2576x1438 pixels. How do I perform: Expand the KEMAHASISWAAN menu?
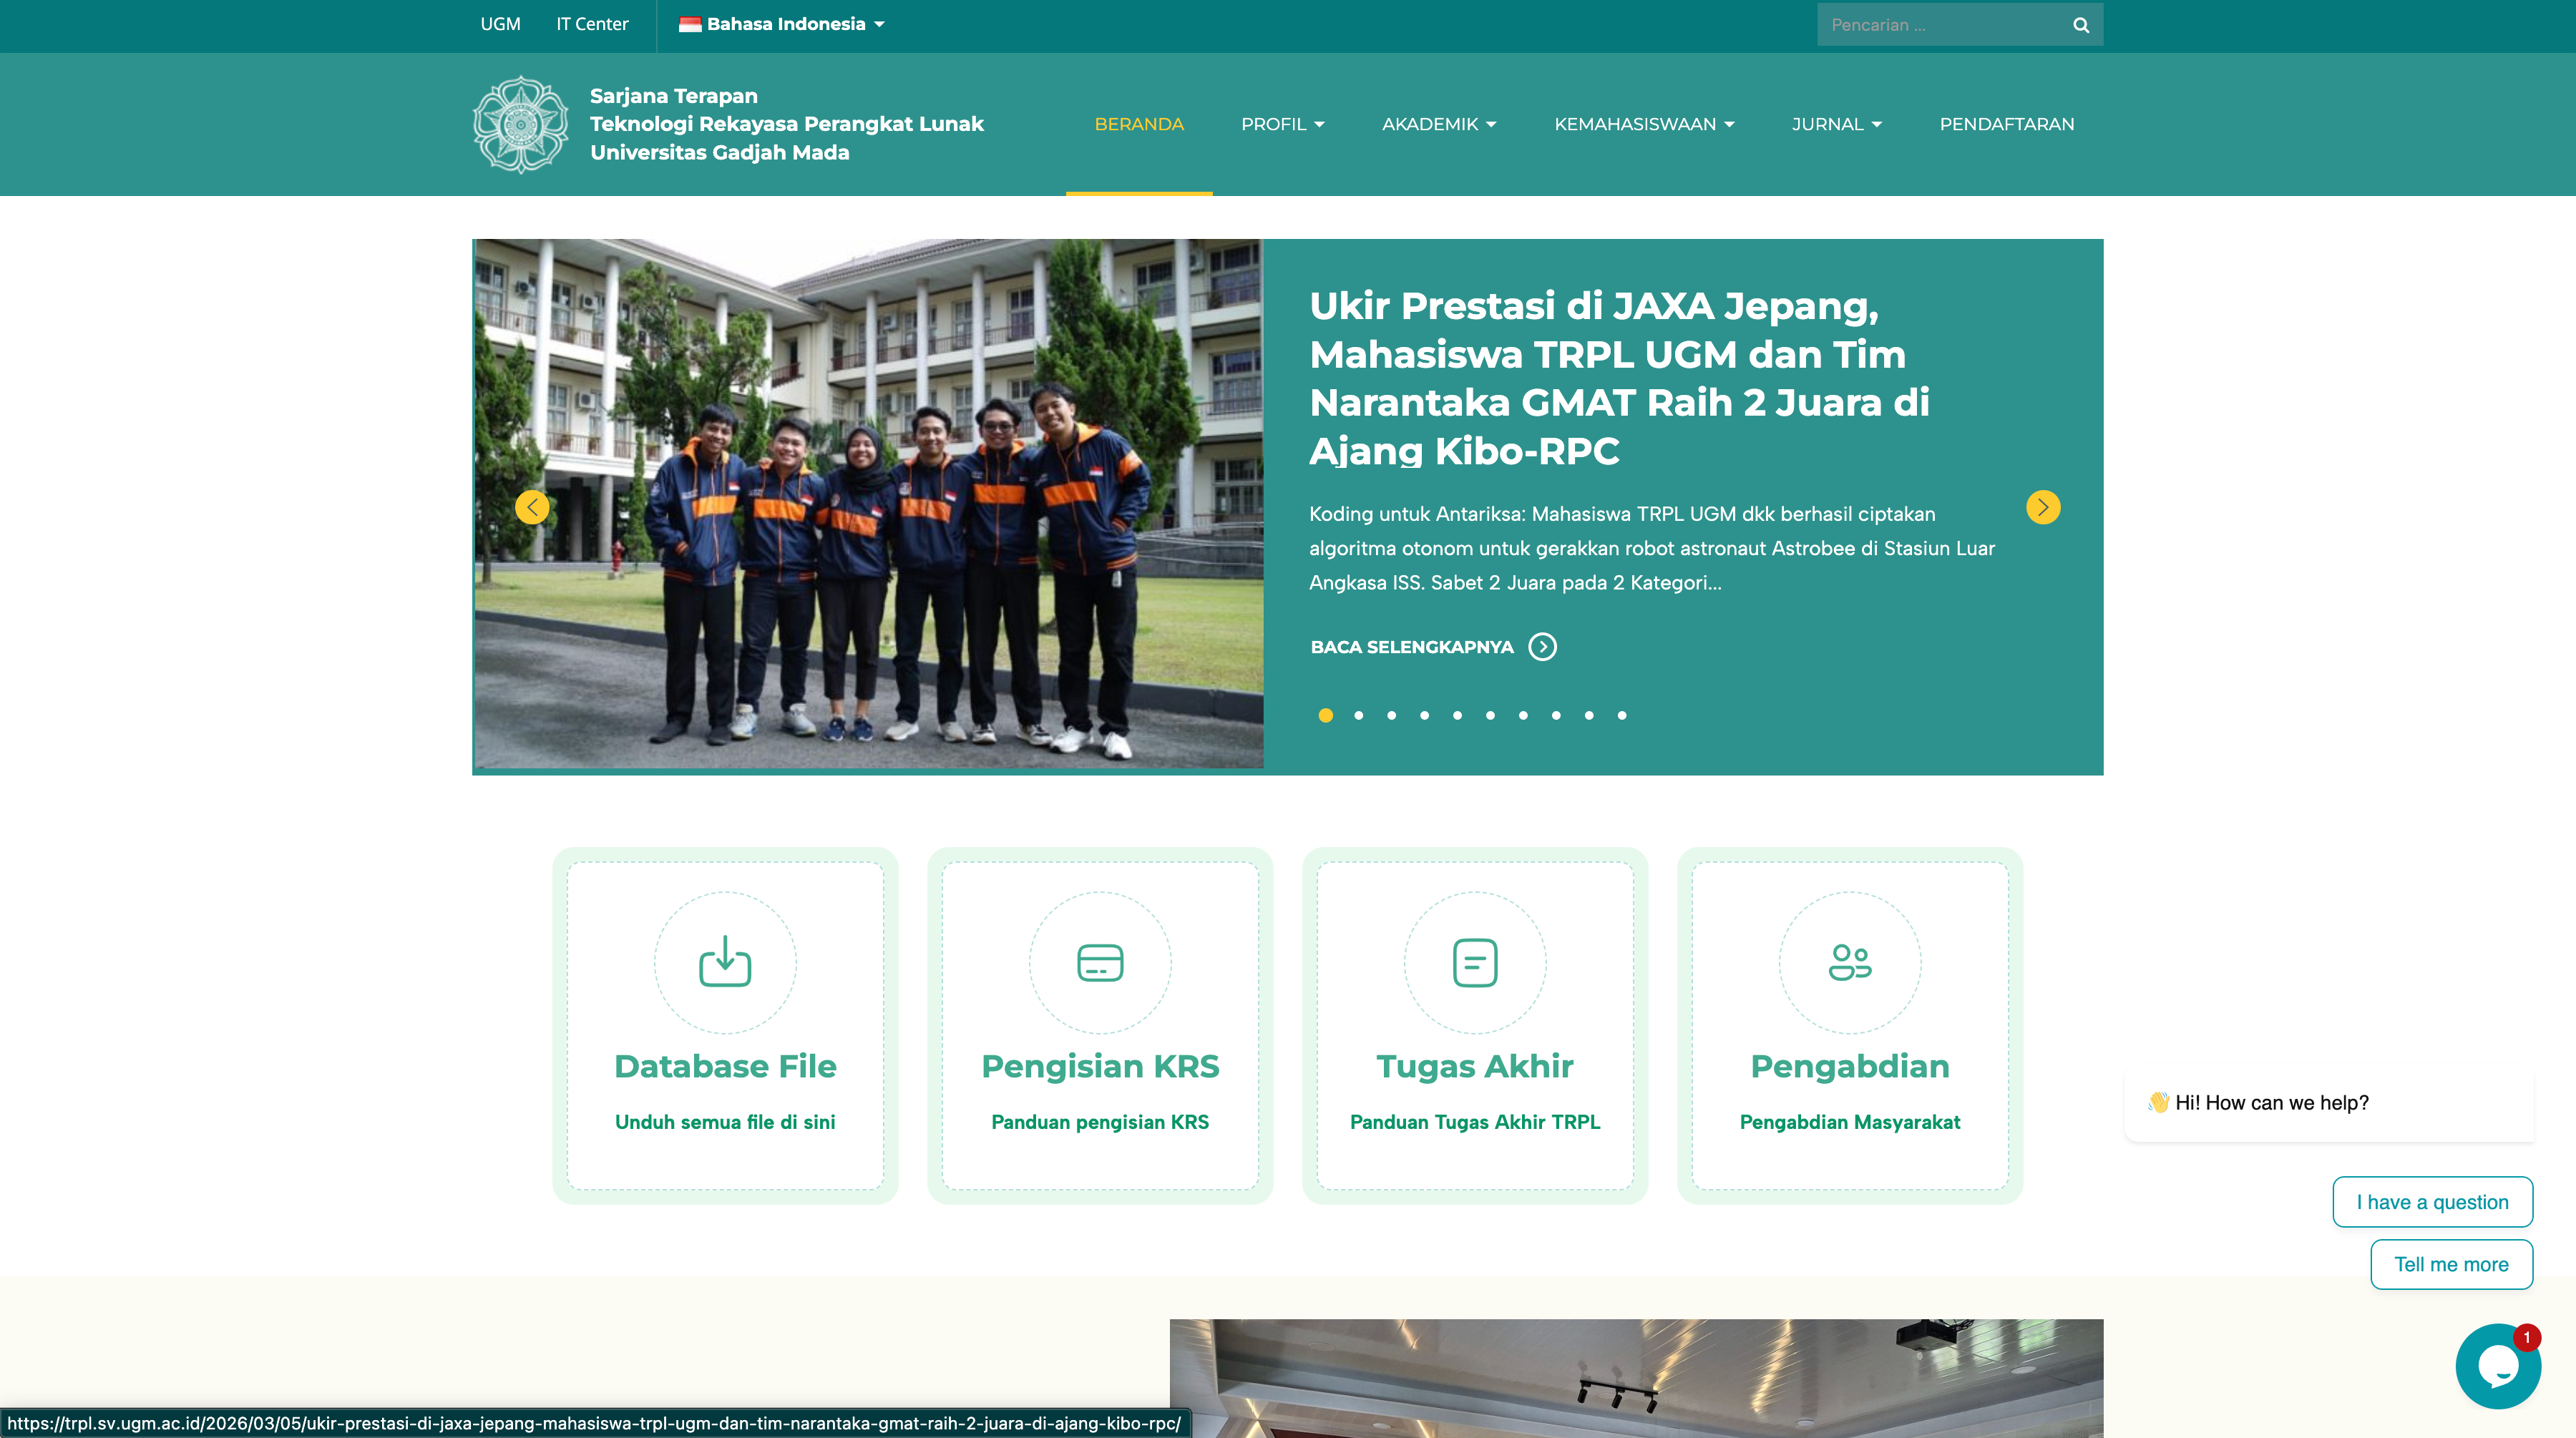coord(1644,124)
